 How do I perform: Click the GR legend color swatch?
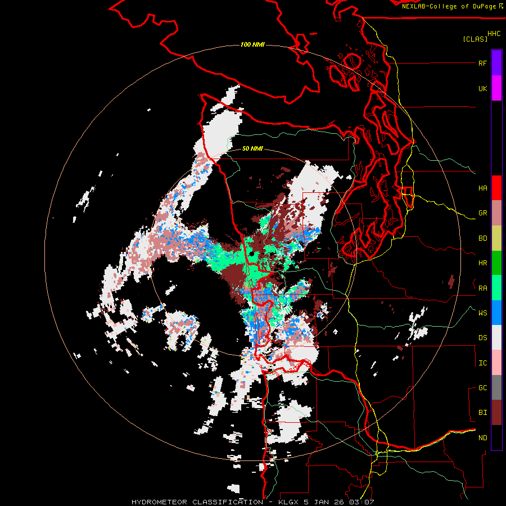pyautogui.click(x=496, y=213)
